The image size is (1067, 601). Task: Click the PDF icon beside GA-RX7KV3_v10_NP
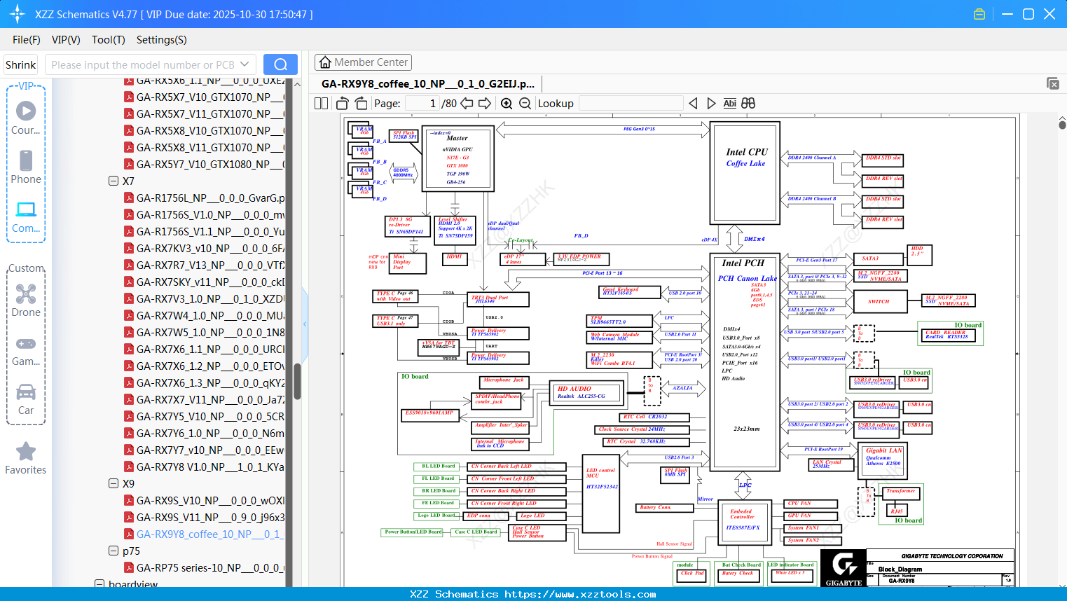coord(129,248)
